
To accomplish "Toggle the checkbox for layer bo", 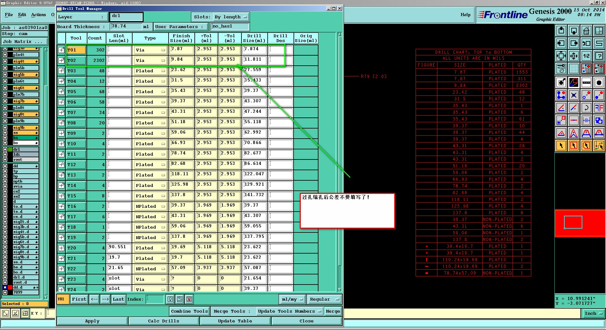I will (5, 143).
